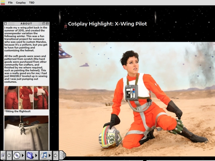
Task: Click the ABOUT window close box
Action: (x=5, y=23)
